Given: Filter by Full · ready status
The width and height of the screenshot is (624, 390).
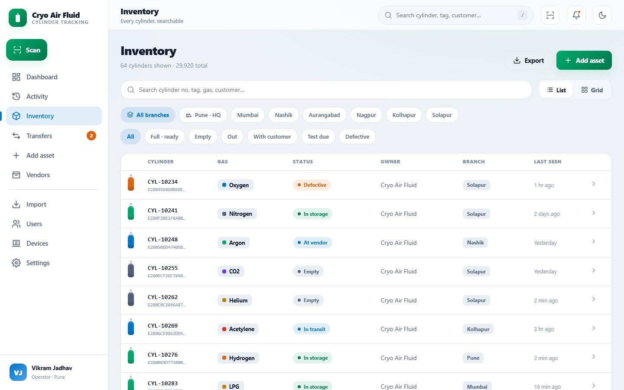Looking at the screenshot, I should (x=165, y=136).
